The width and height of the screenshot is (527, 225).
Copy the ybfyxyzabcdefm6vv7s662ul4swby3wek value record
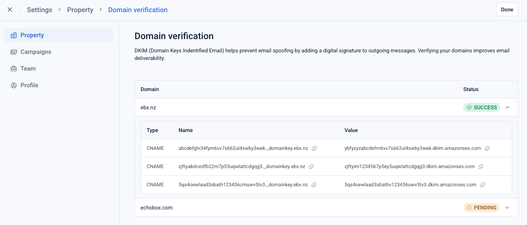pyautogui.click(x=487, y=148)
